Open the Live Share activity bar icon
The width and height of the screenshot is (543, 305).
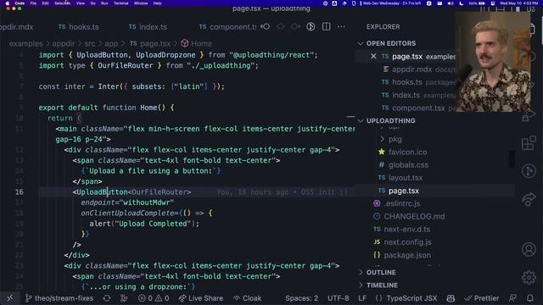529,199
